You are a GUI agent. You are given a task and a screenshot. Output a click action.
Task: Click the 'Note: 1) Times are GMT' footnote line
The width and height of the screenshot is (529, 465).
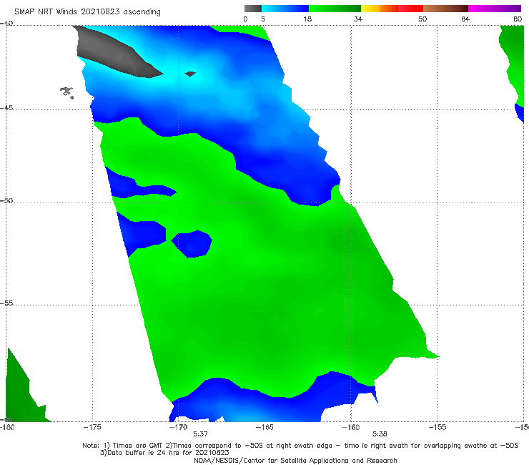300,446
